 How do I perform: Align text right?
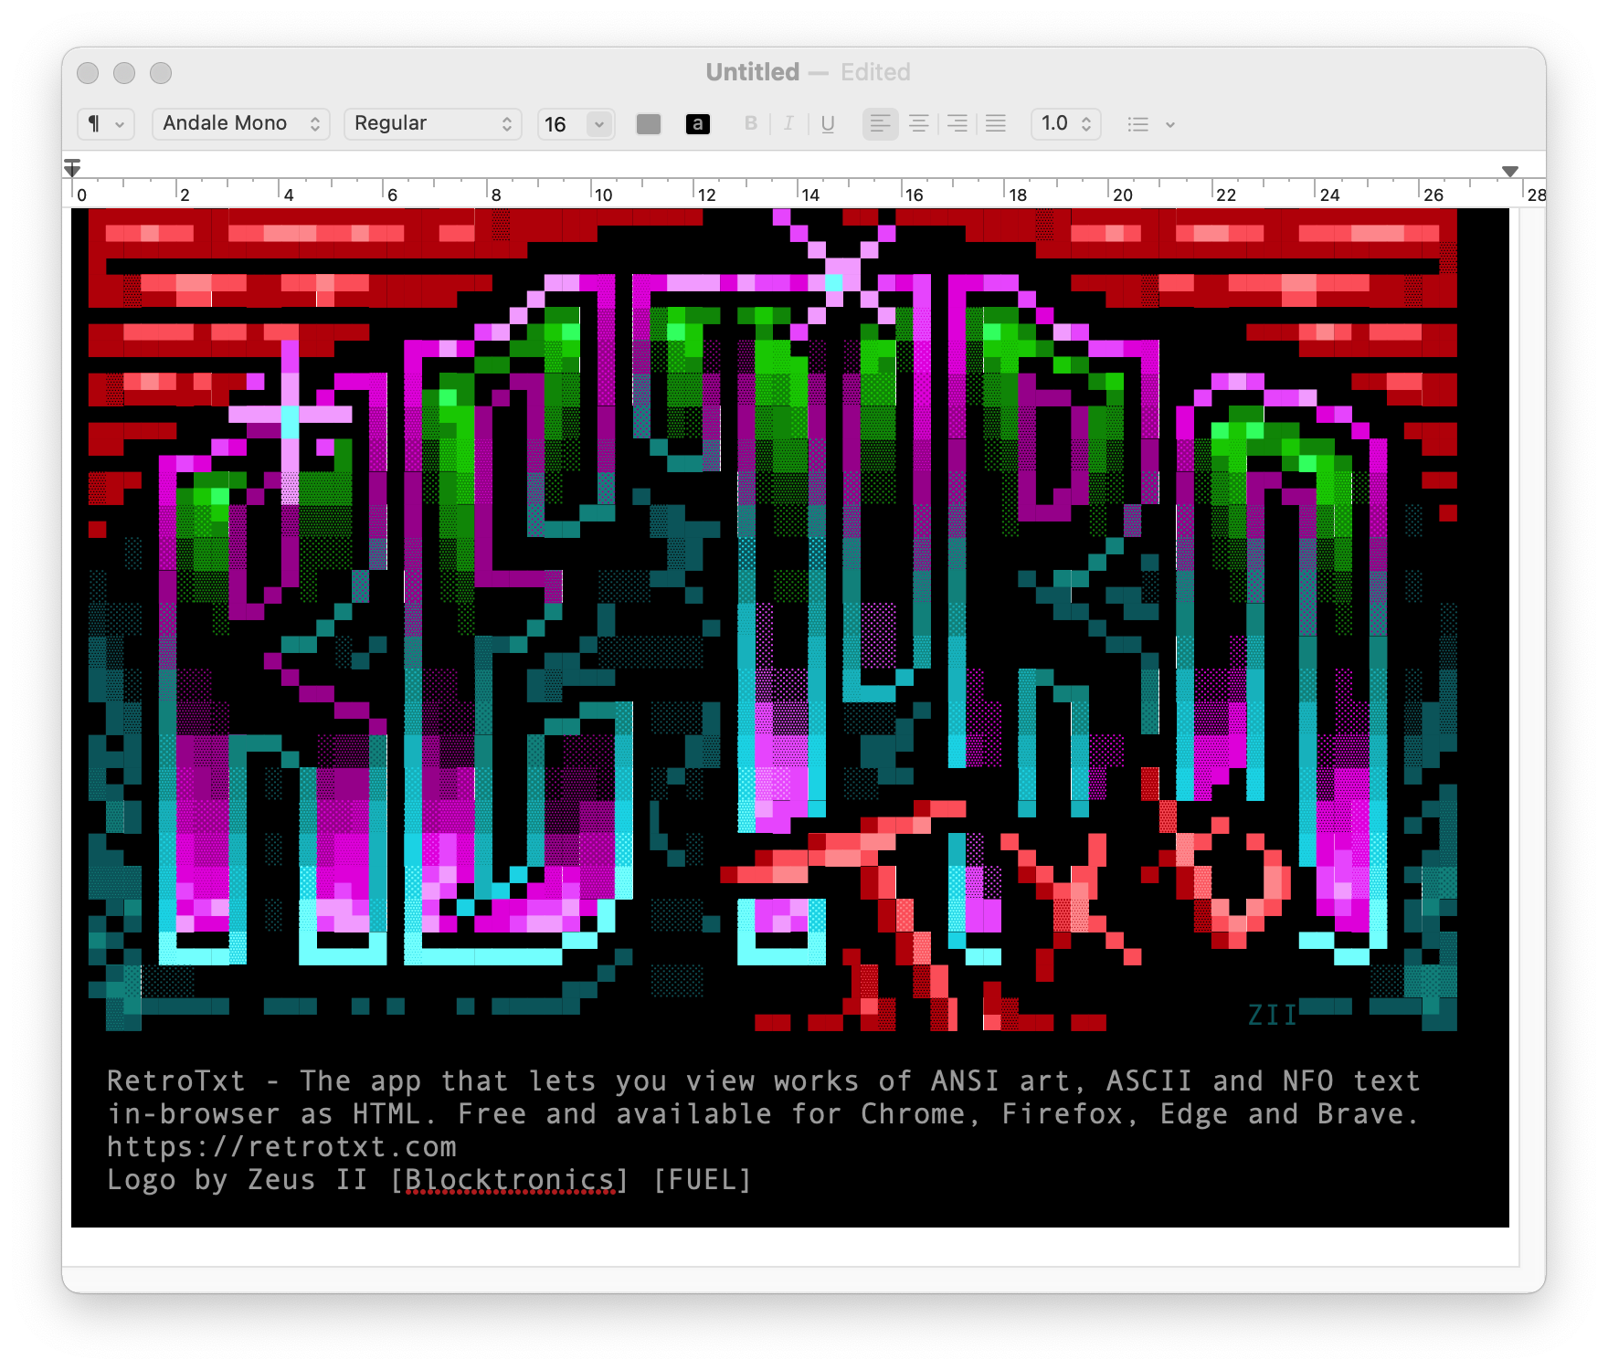(957, 123)
